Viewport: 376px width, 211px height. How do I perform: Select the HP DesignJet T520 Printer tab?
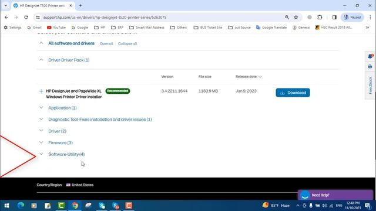click(43, 5)
